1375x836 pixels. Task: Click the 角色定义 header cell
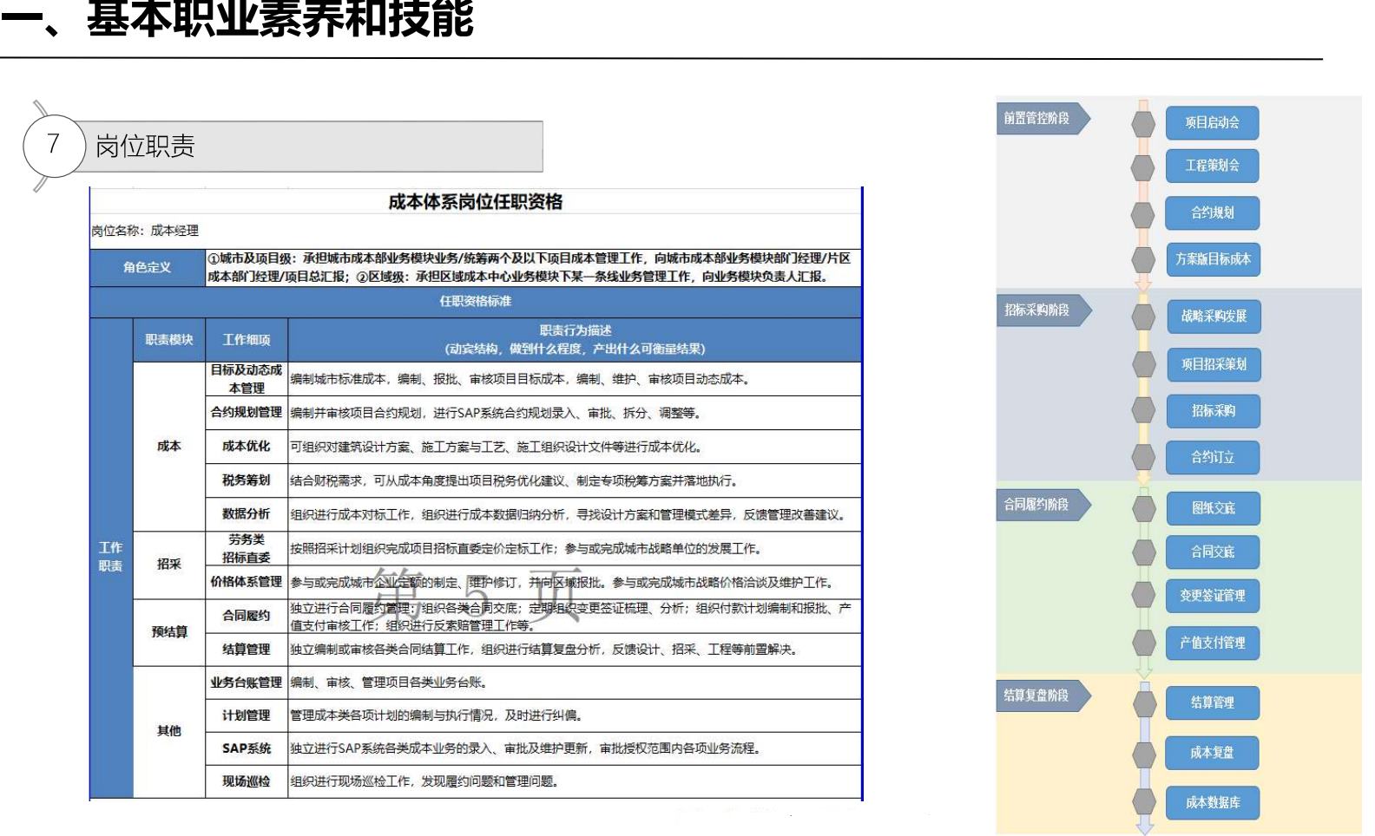(x=148, y=267)
